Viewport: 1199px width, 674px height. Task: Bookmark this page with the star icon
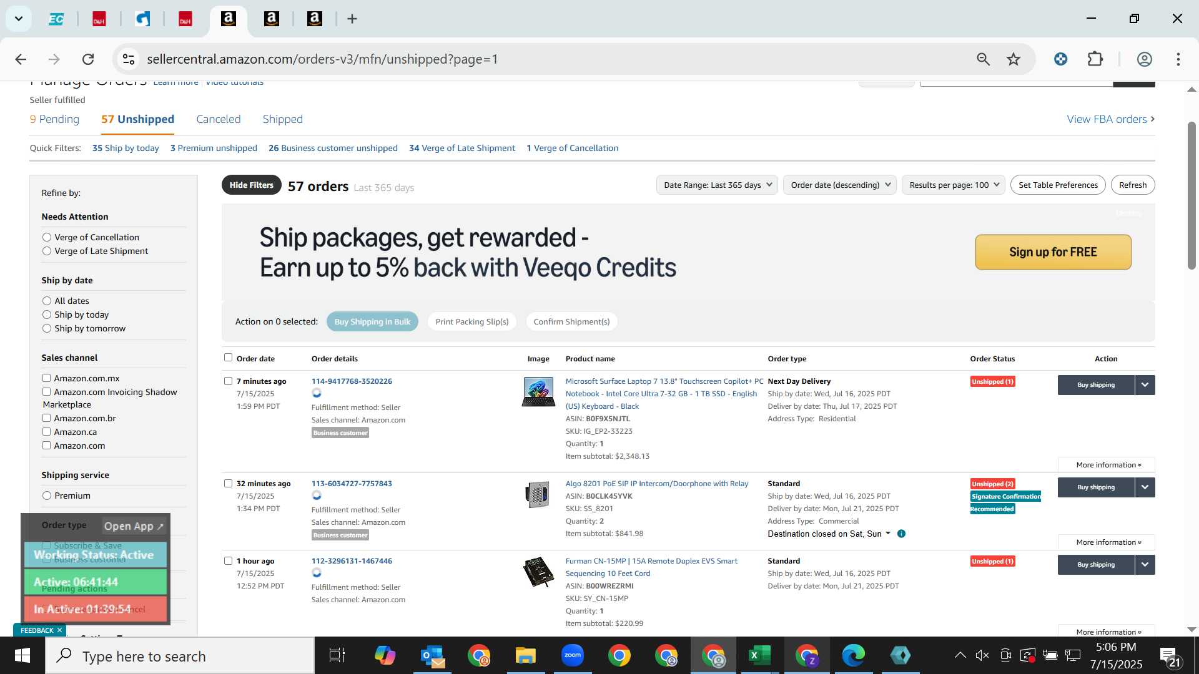(x=1014, y=59)
